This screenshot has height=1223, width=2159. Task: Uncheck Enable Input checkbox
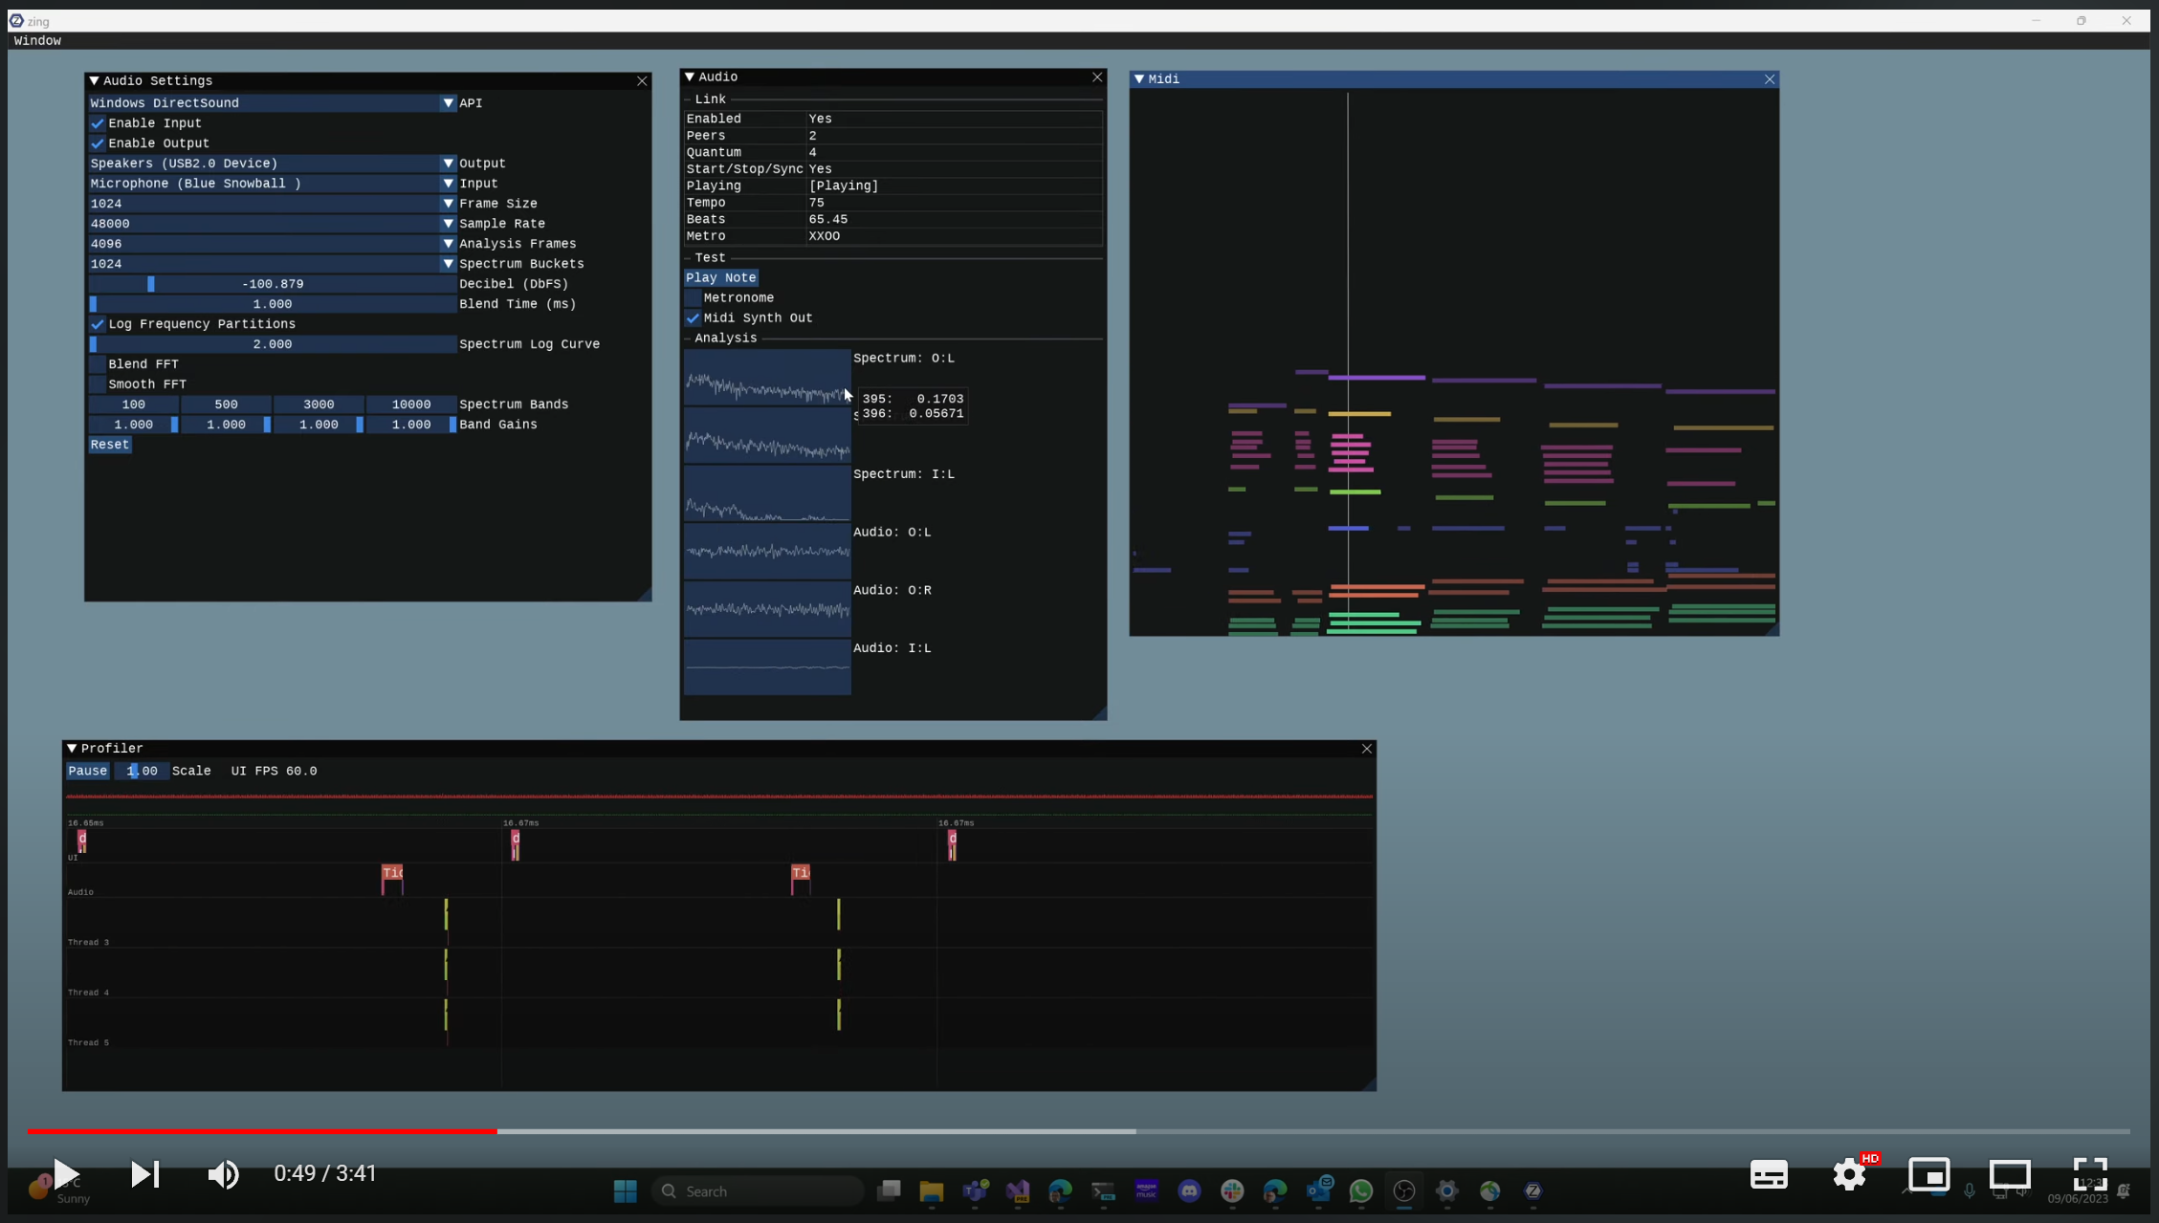tap(98, 123)
